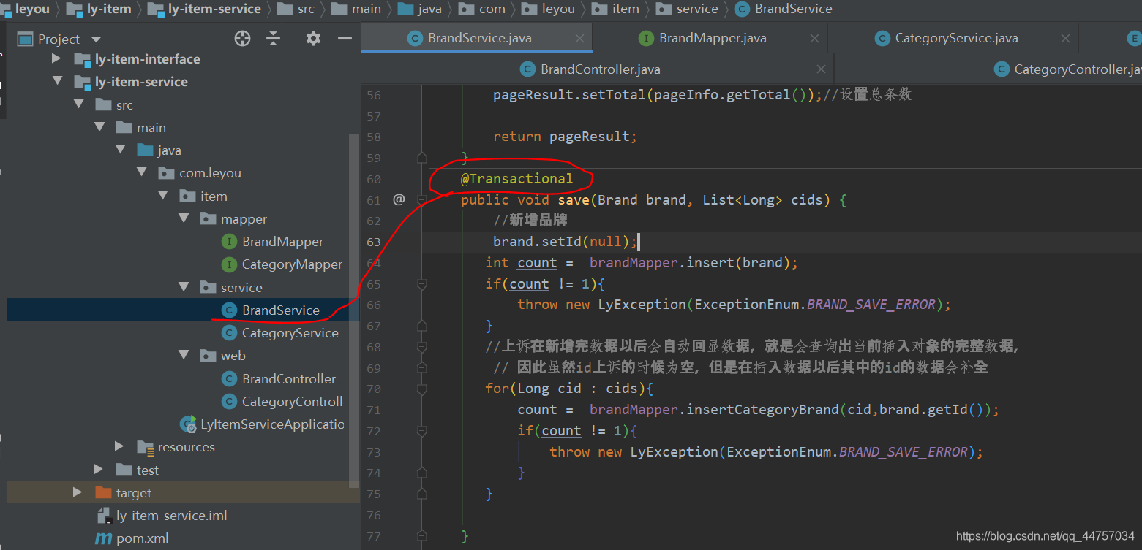
Task: Click the target folder icon
Action: click(x=103, y=492)
